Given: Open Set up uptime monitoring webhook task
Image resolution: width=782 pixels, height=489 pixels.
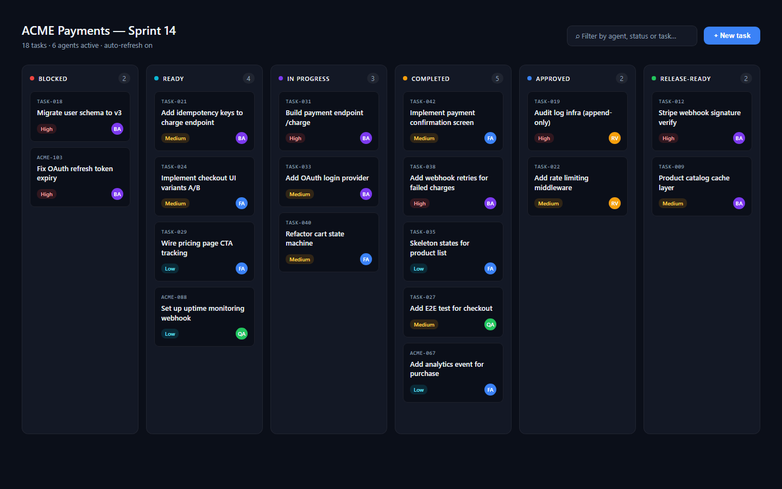Looking at the screenshot, I should (204, 317).
